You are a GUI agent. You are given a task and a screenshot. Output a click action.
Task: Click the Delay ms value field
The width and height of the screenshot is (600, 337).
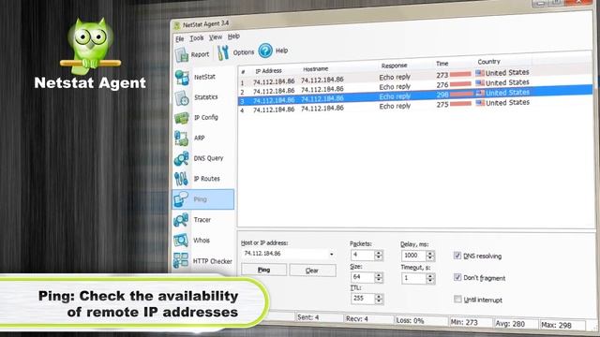[x=413, y=256]
